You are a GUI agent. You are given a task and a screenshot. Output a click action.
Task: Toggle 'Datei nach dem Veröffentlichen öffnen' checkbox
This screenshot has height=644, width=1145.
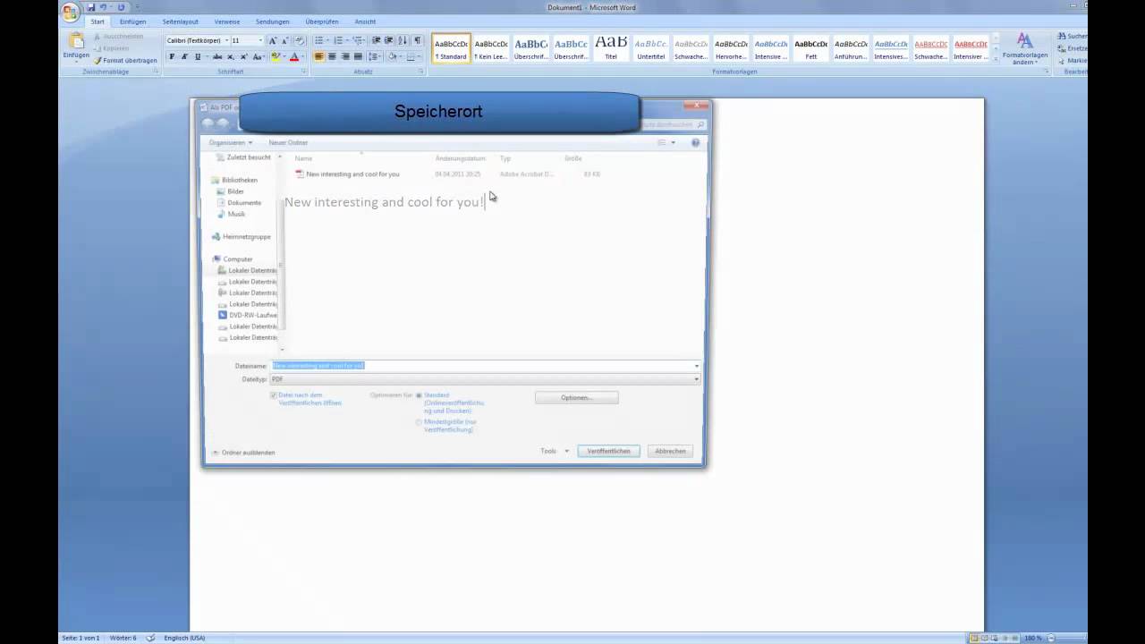tap(274, 395)
